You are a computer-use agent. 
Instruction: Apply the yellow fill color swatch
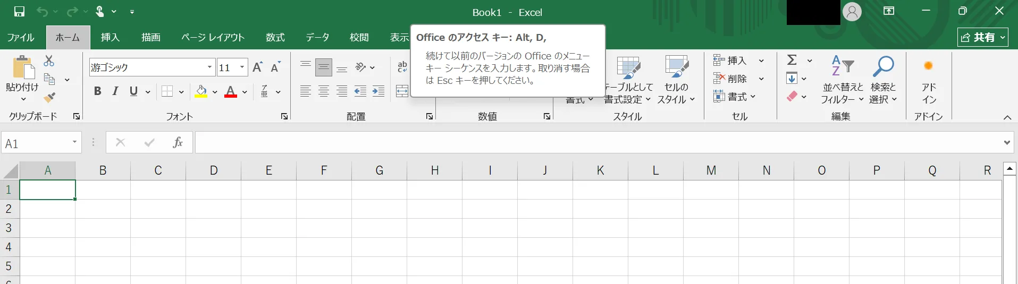coord(201,91)
